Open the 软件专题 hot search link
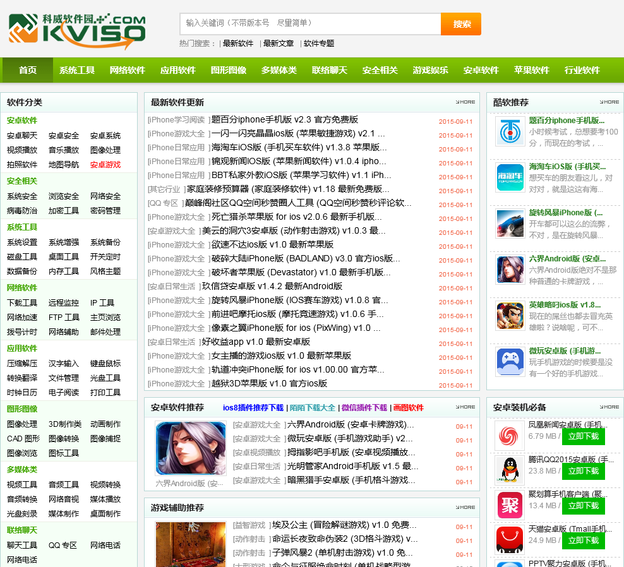The image size is (624, 567). click(x=319, y=44)
